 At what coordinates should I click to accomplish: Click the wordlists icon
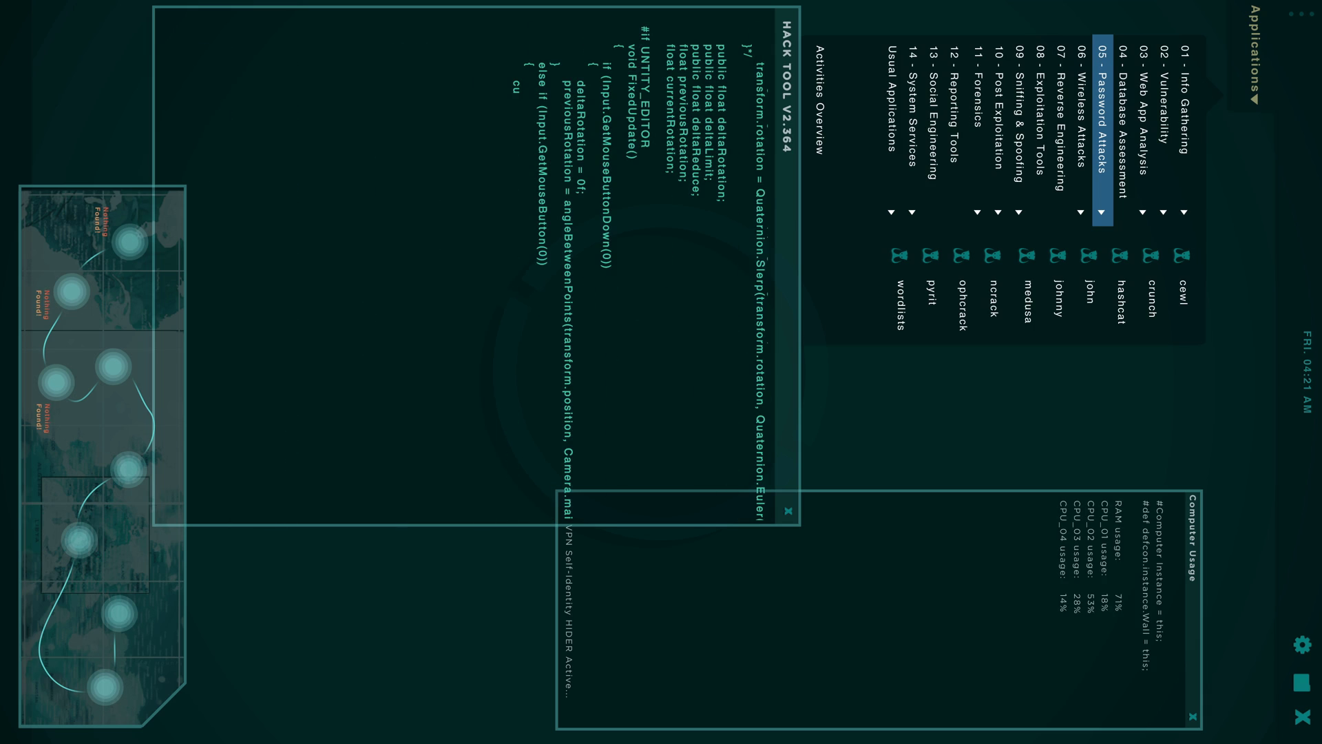click(899, 256)
